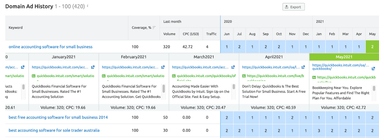Select the May2021 column header tab

pos(344,57)
